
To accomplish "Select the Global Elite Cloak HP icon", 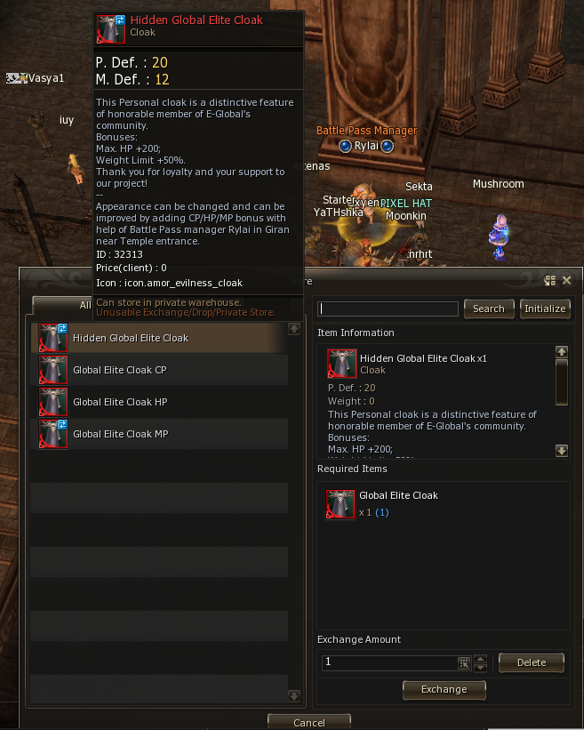I will click(x=53, y=402).
